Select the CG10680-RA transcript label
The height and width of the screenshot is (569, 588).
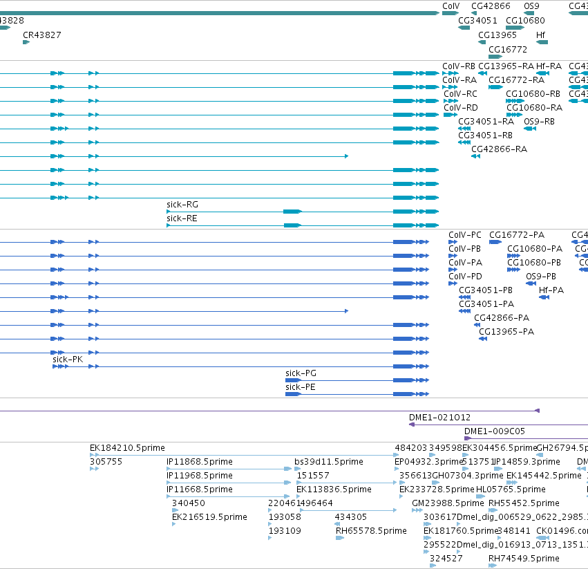pos(534,108)
